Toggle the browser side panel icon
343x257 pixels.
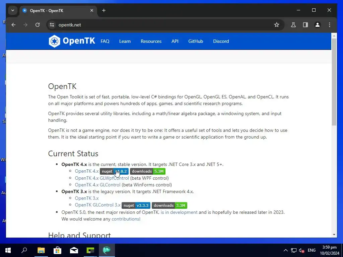point(305,25)
